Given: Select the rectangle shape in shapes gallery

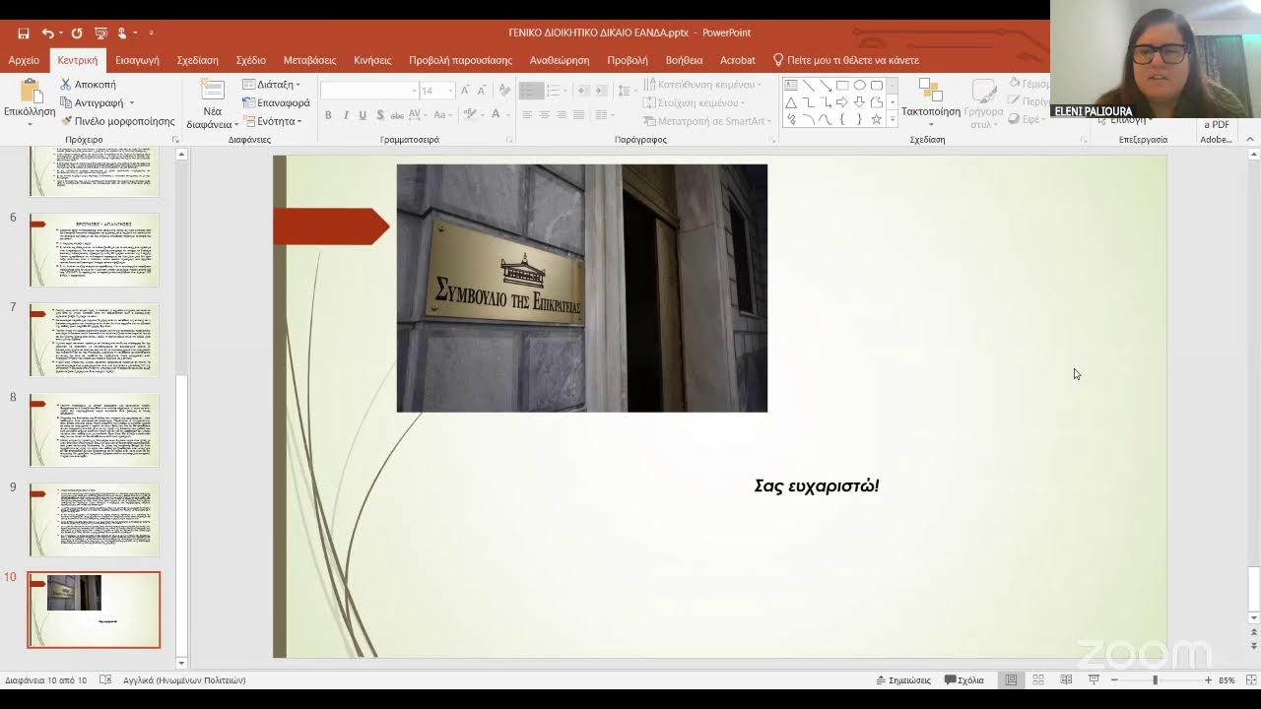Looking at the screenshot, I should (842, 86).
